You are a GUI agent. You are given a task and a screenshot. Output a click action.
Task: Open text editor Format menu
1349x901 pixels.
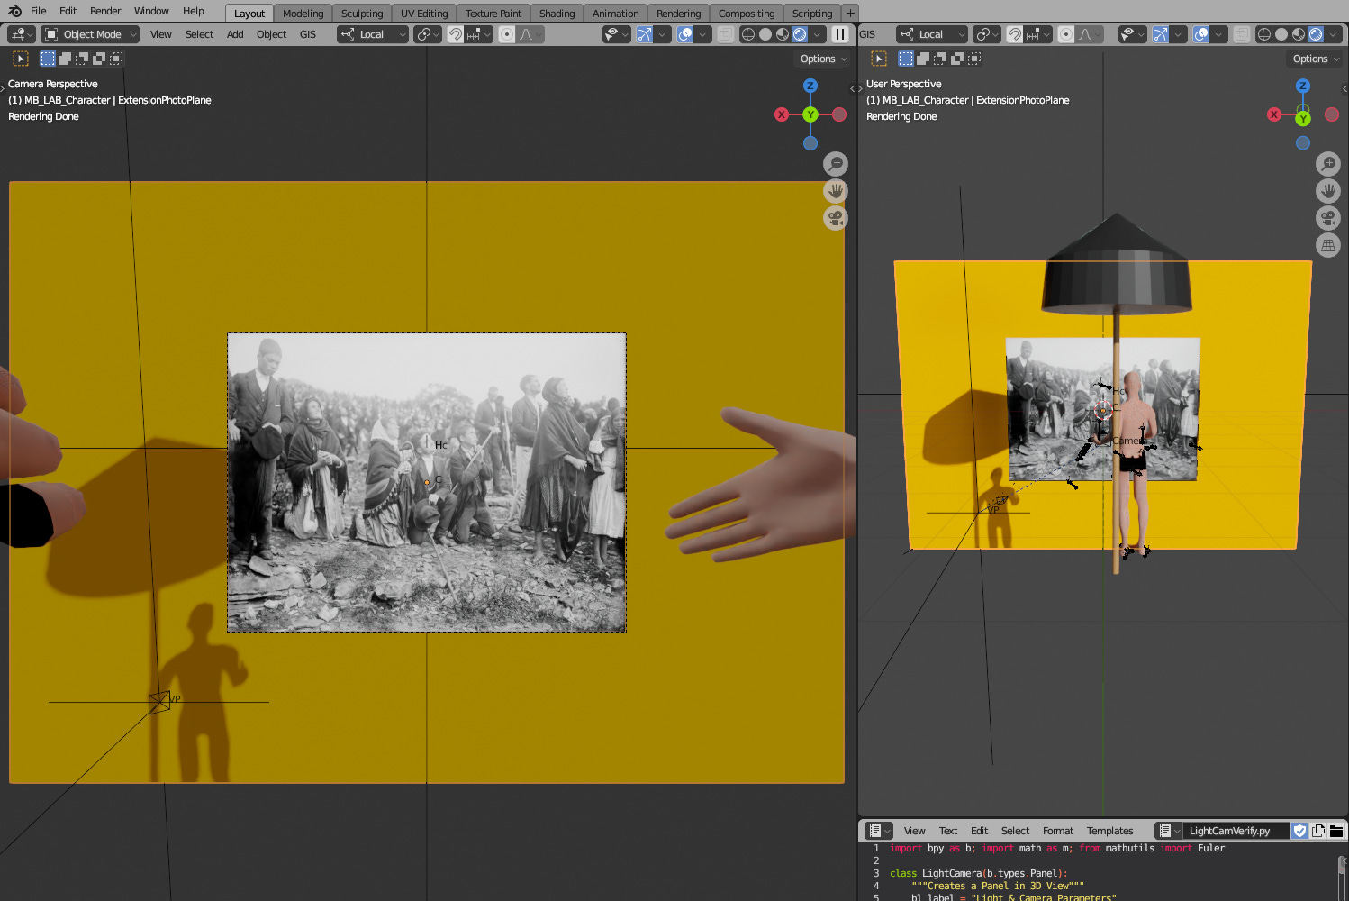pyautogui.click(x=1058, y=831)
